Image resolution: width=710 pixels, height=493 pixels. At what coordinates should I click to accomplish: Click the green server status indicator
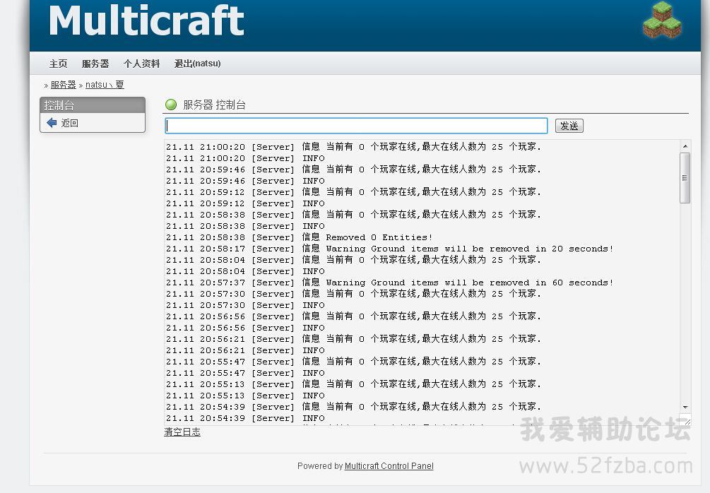(x=171, y=105)
